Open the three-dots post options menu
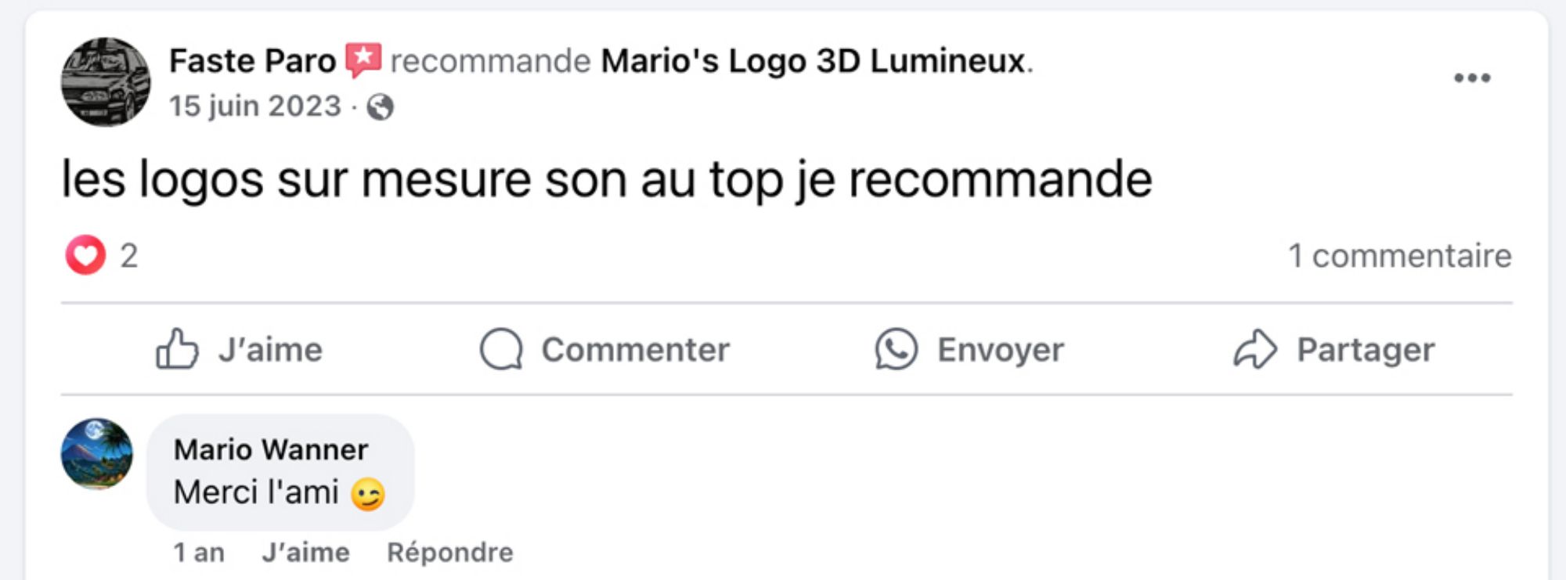The height and width of the screenshot is (580, 1566). coord(1472,77)
